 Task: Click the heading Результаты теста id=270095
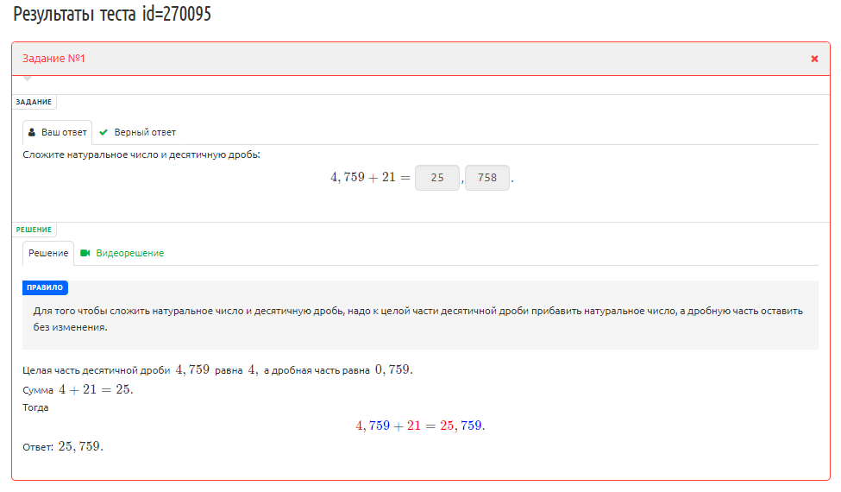coord(112,14)
